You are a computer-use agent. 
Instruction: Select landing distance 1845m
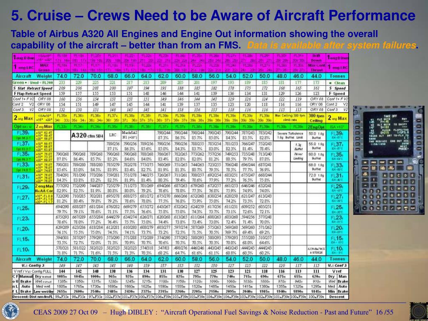tap(316, 291)
